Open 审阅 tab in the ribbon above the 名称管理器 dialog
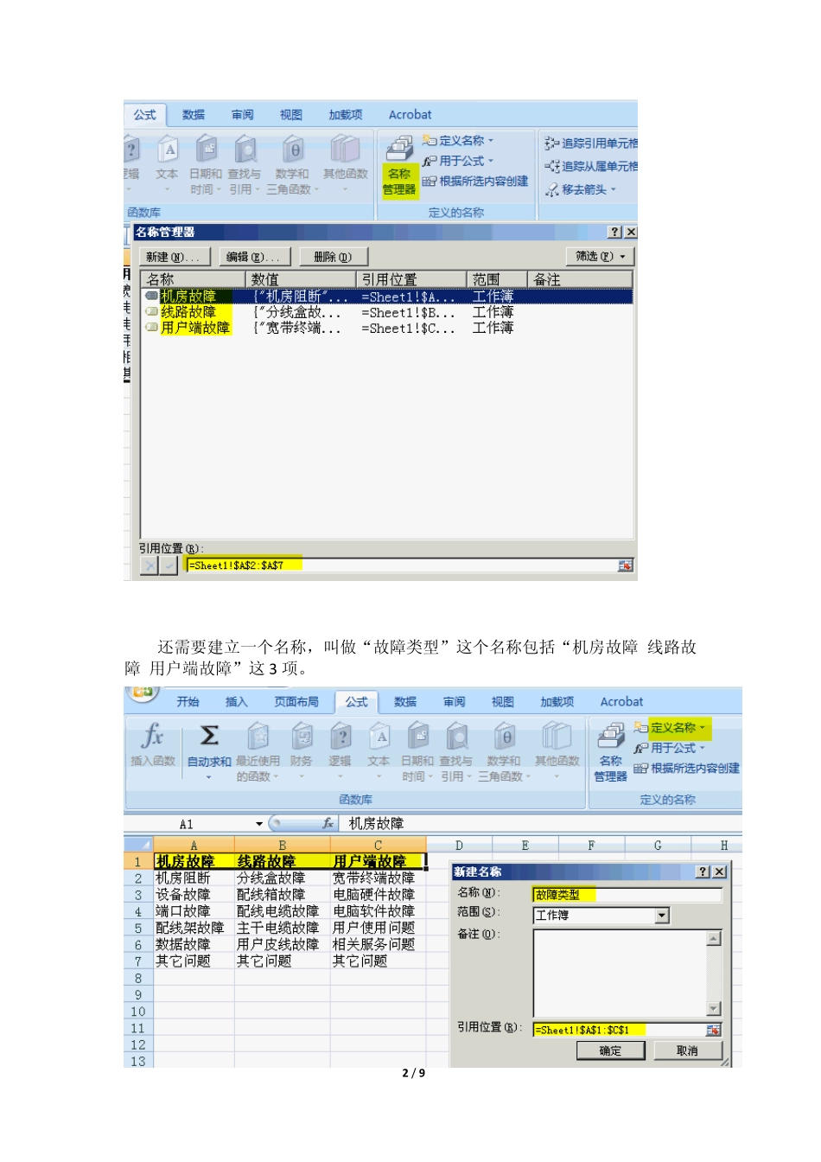The height and width of the screenshot is (1162, 821). [243, 115]
